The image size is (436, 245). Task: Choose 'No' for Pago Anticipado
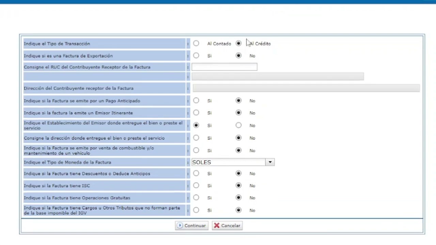point(238,100)
